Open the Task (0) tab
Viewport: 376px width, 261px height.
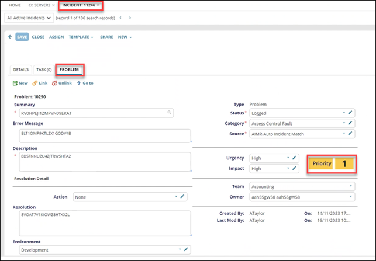[43, 69]
